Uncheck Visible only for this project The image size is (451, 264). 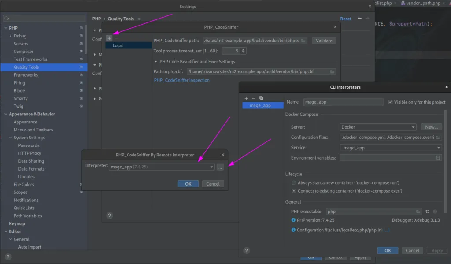click(x=390, y=102)
